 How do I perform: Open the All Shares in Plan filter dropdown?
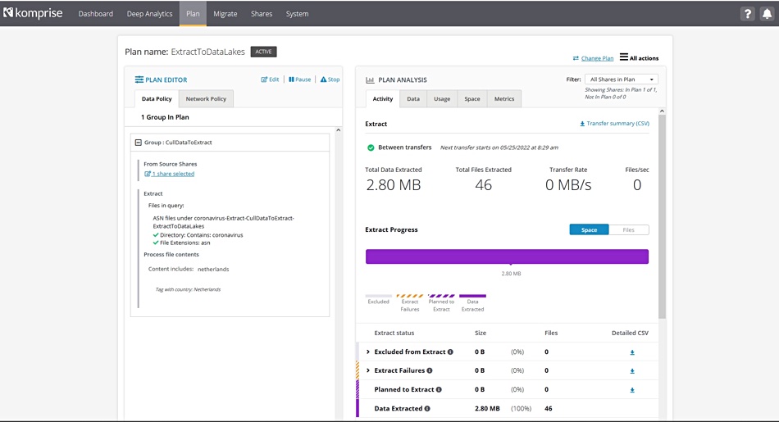tap(622, 79)
